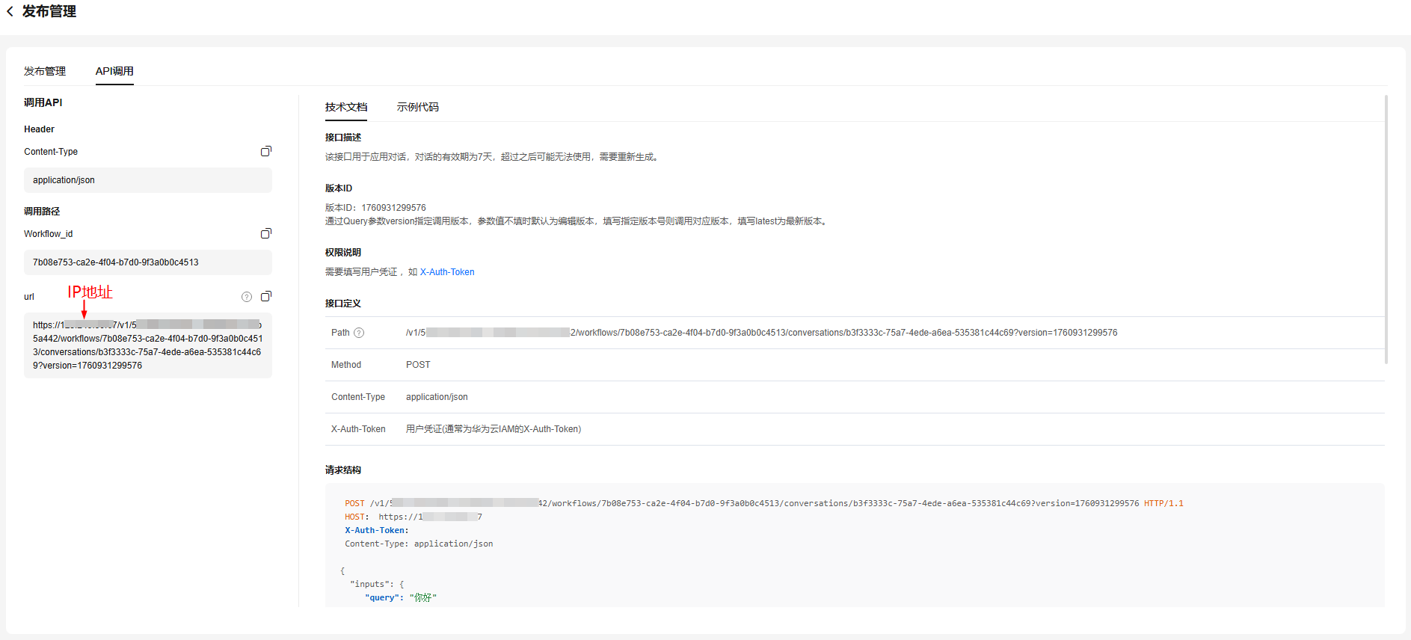Click the url value box
Screen dimensions: 1411x640
pos(148,345)
